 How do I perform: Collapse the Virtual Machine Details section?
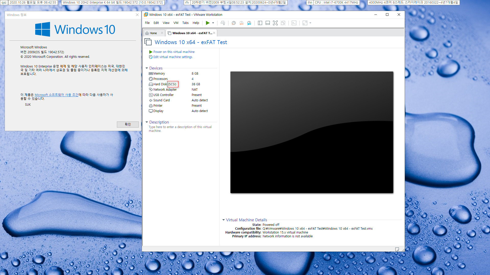[224, 220]
